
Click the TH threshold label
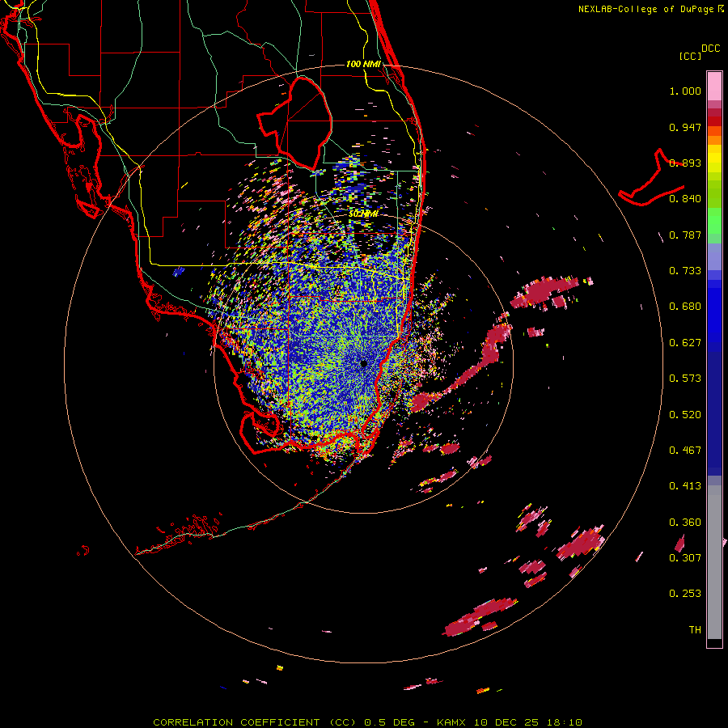point(695,630)
